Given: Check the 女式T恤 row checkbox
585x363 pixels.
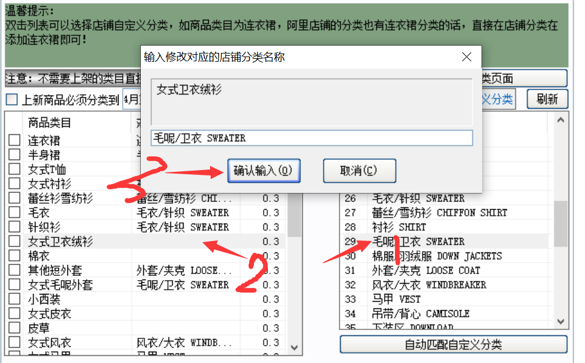Looking at the screenshot, I should [x=14, y=169].
